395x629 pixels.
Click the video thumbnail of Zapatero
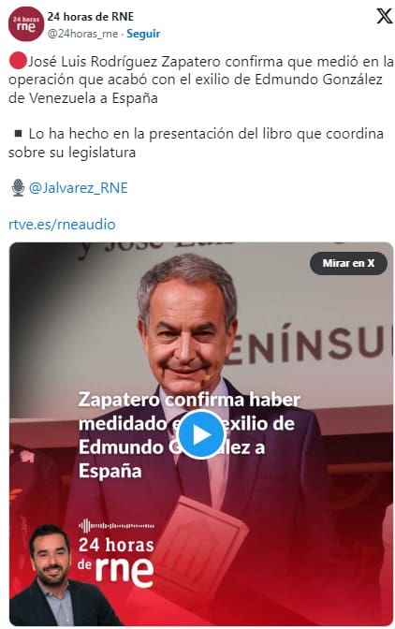(x=201, y=433)
